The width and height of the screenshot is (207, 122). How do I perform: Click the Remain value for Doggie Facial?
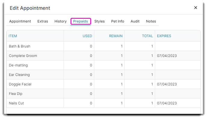(x=122, y=84)
